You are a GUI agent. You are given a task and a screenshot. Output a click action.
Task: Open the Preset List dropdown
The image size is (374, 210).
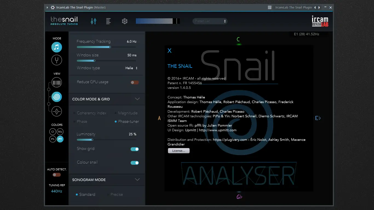pos(210,21)
